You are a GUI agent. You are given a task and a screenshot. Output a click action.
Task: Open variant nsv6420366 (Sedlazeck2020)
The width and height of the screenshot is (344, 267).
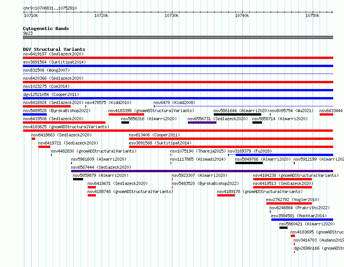pyautogui.click(x=178, y=82)
